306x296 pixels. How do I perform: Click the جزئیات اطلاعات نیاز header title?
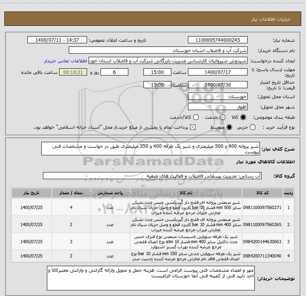(x=271, y=19)
